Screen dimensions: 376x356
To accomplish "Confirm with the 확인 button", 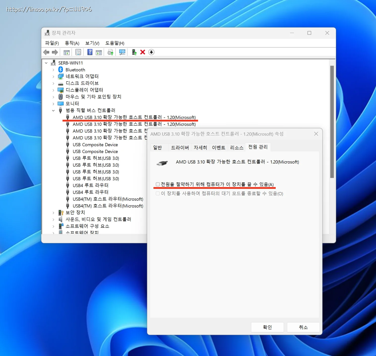I will pos(267,327).
